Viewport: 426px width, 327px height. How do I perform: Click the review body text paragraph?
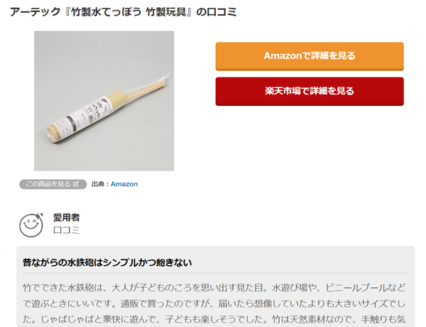(x=214, y=304)
